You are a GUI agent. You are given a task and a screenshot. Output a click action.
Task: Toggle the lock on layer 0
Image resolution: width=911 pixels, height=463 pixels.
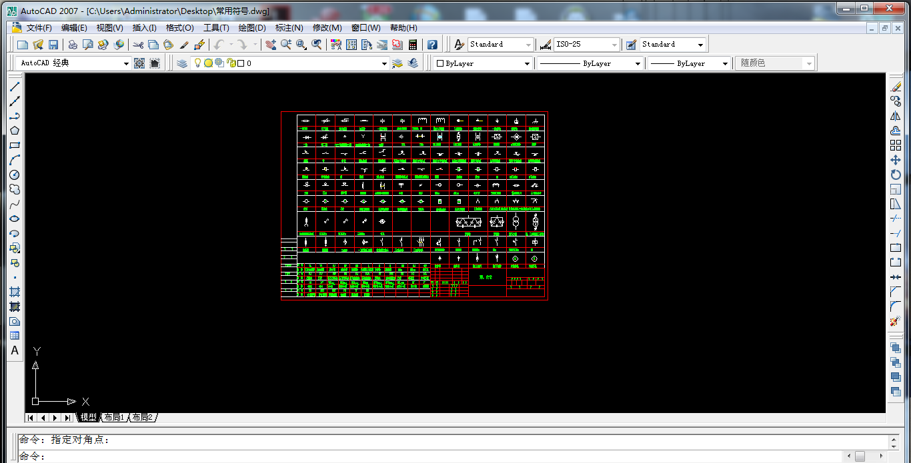click(231, 63)
